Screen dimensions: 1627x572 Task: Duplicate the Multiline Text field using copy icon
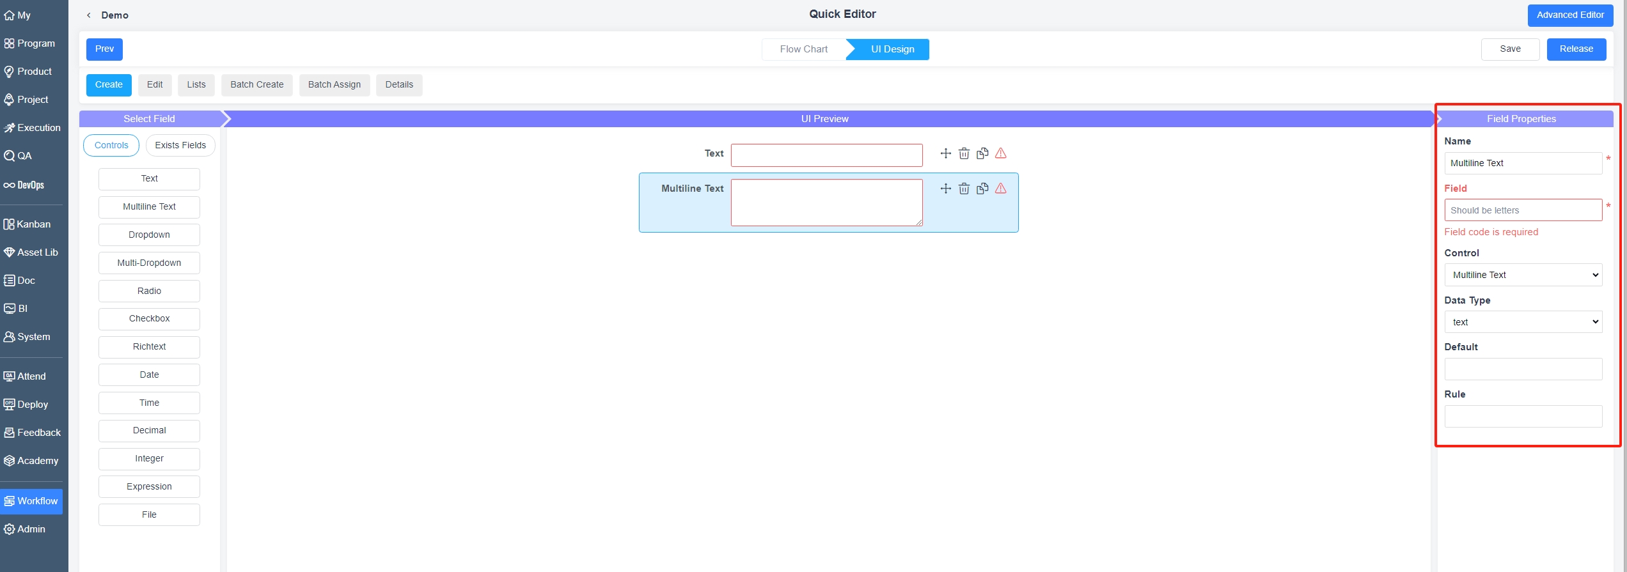pyautogui.click(x=982, y=189)
